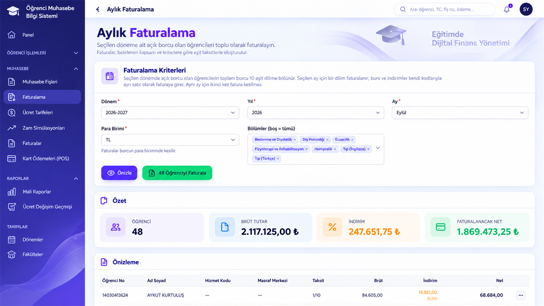
Task: Click the Önizleme document icon
Action: [104, 262]
